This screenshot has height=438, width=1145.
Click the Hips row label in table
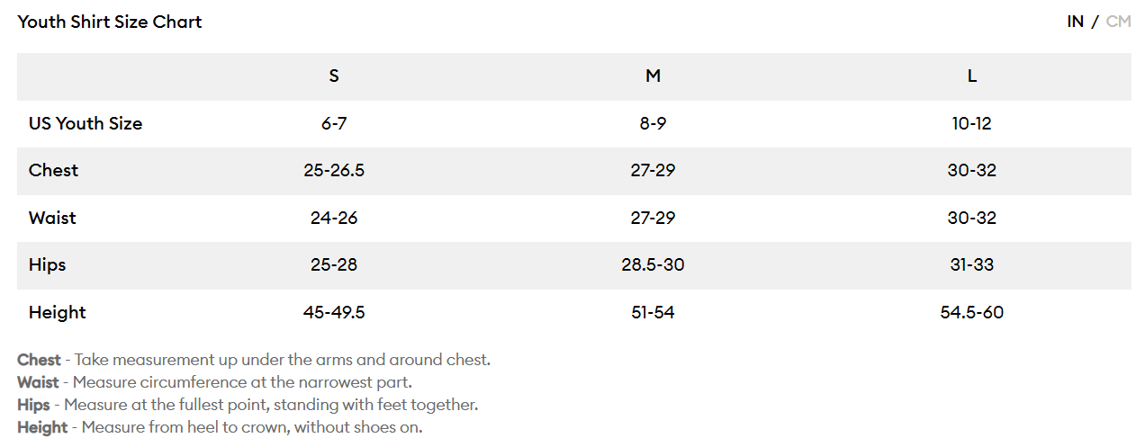point(47,265)
